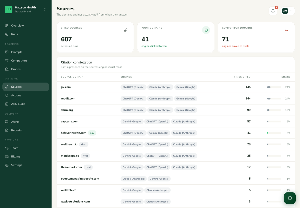This screenshot has width=300, height=208.
Task: Click the red flag icon on Competitor Domains card
Action: click(287, 30)
